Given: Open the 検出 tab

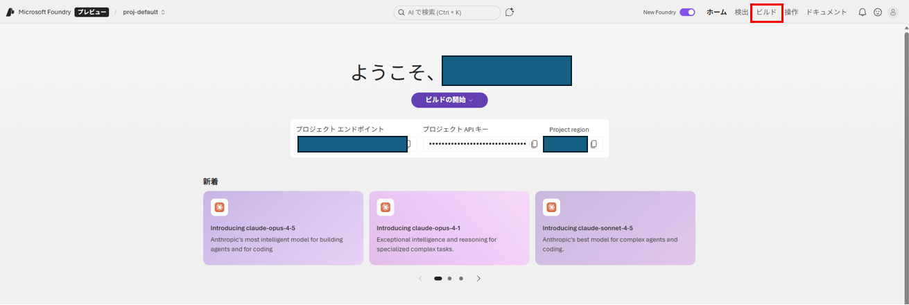Looking at the screenshot, I should pos(741,12).
